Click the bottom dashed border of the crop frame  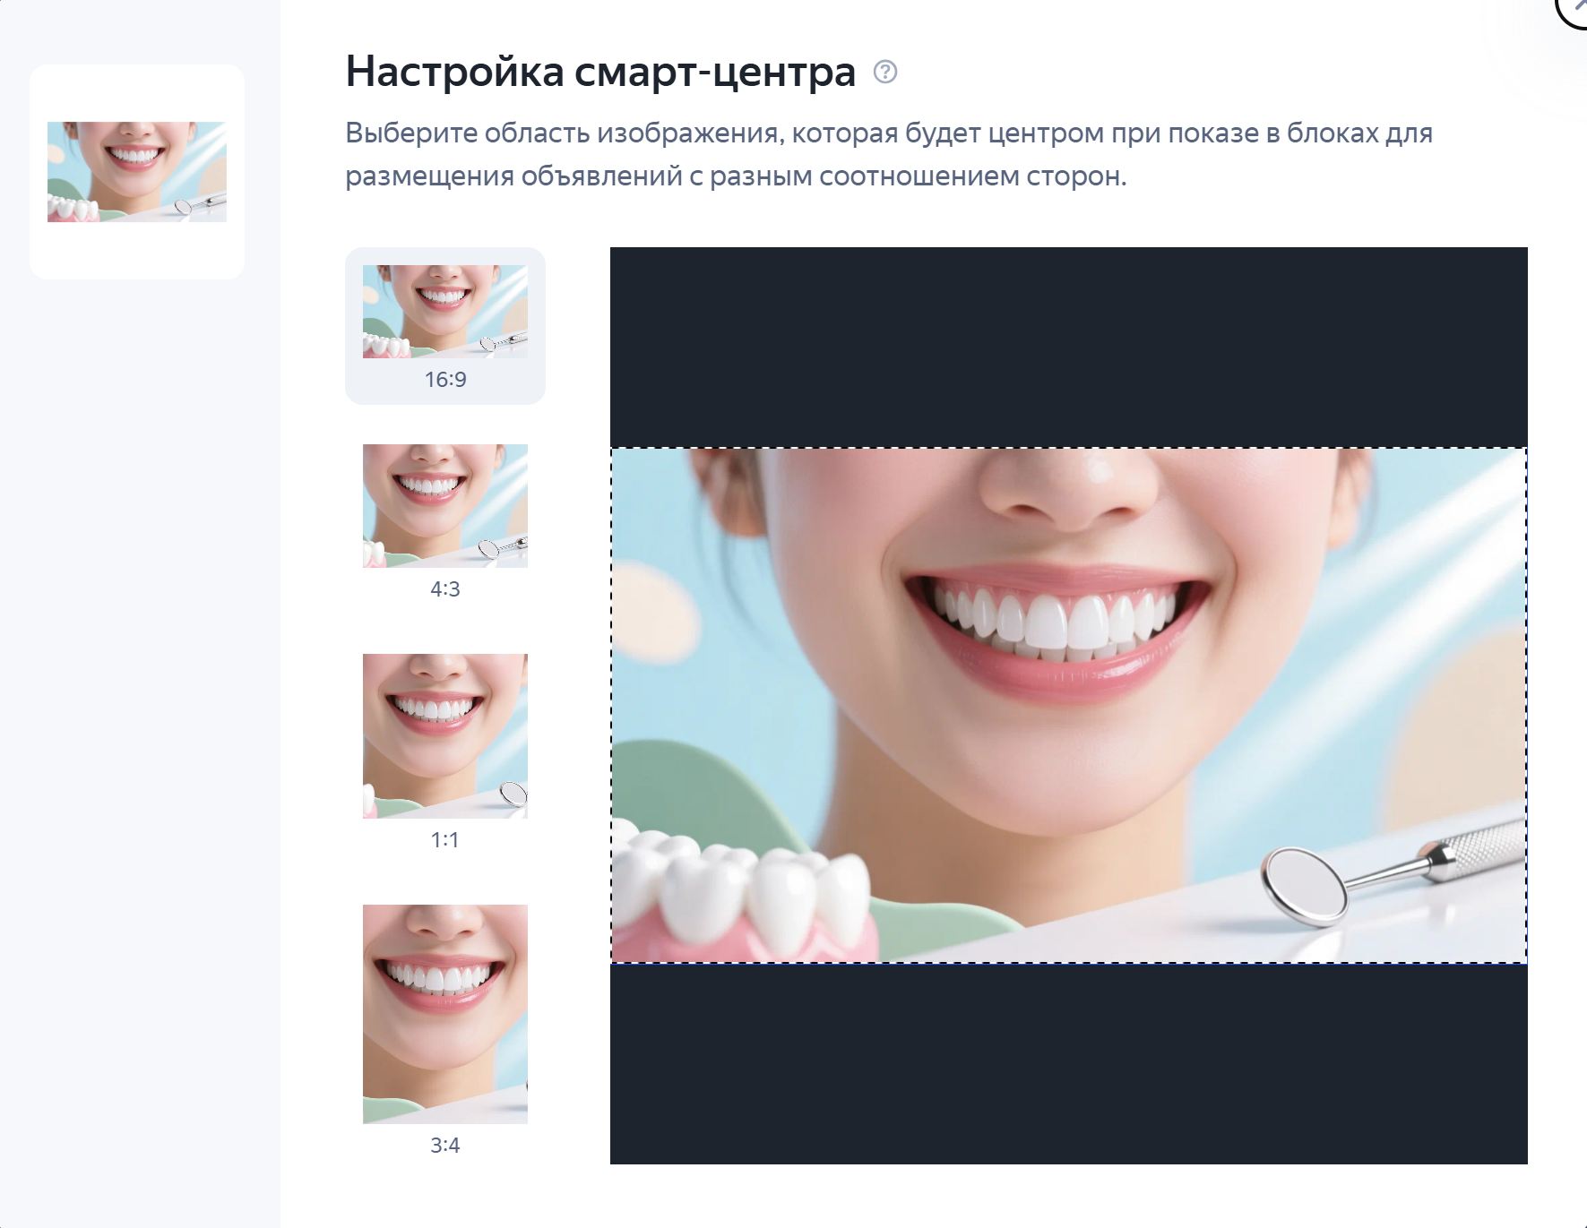coord(1069,964)
